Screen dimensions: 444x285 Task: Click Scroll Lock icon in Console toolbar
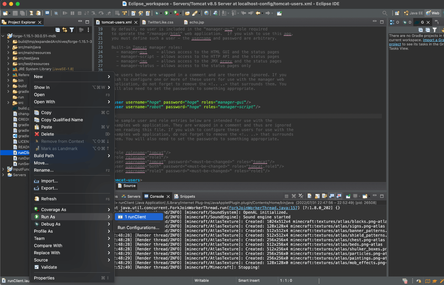[317, 196]
